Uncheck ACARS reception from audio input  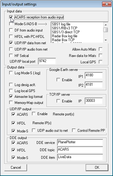point(11,17)
